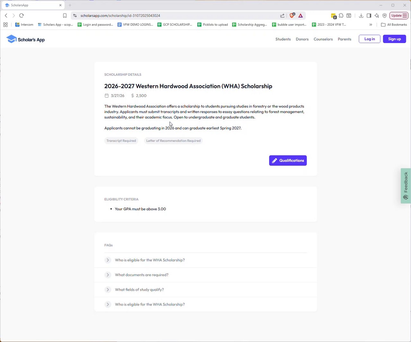View site information icon in address bar
The height and width of the screenshot is (342, 411).
point(75,15)
